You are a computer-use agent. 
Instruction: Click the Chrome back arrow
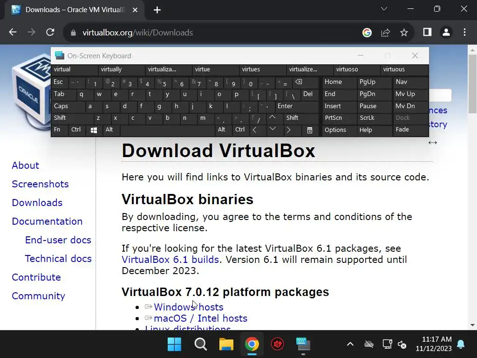coord(13,32)
